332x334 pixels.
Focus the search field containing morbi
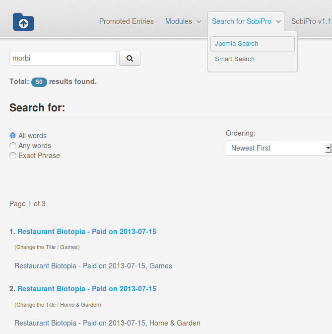(x=63, y=58)
